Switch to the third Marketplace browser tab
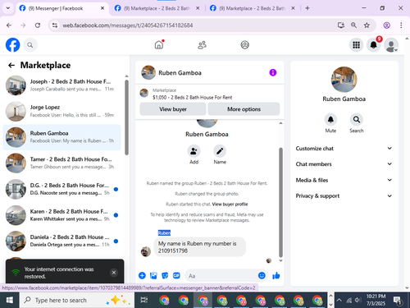Image resolution: width=410 pixels, height=308 pixels. point(253,8)
